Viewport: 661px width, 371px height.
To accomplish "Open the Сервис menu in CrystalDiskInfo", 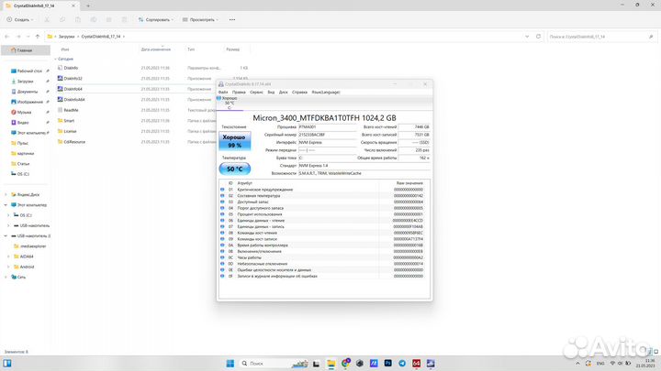I will point(256,92).
